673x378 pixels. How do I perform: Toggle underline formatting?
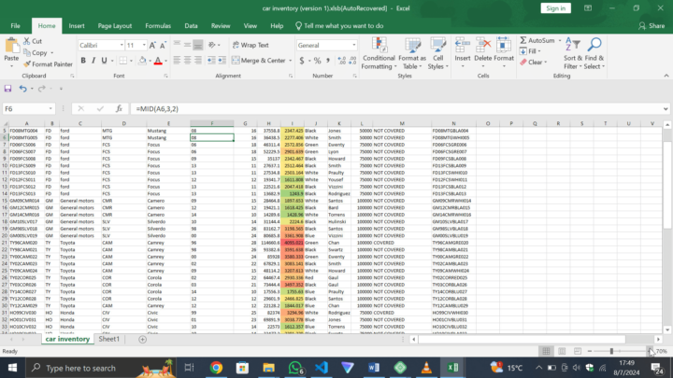[x=103, y=61]
